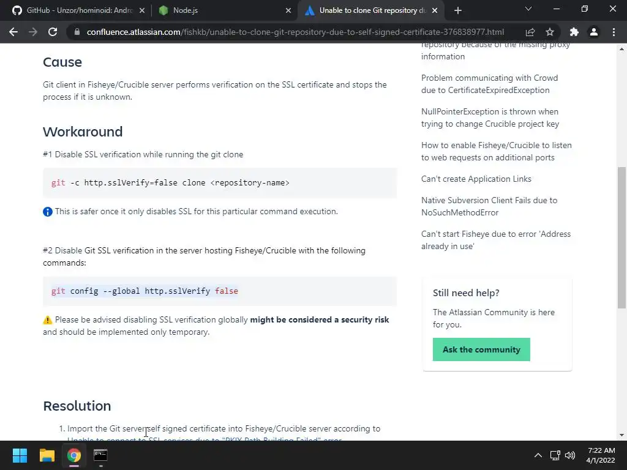This screenshot has height=470, width=627.
Task: Click the blue info icon beside safer note
Action: pyautogui.click(x=48, y=211)
